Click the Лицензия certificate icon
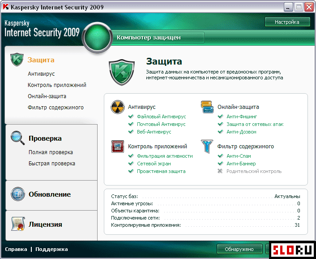Image resolution: width=316 pixels, height=259 pixels. [x=17, y=224]
